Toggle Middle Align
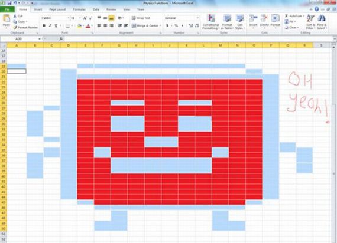Image resolution: width=337 pixels, height=243 pixels. [x=105, y=18]
